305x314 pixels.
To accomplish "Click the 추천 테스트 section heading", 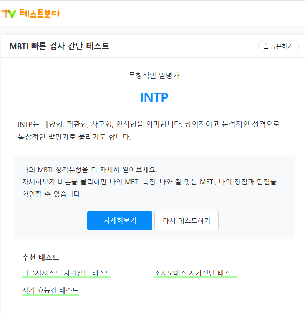I will point(40,257).
